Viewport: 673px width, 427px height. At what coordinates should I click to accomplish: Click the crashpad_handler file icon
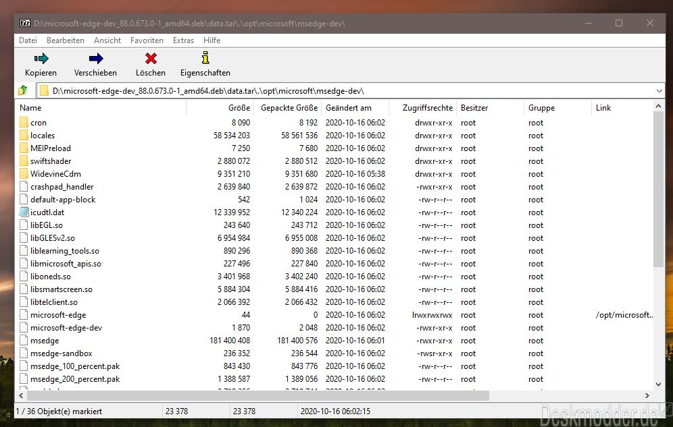(24, 187)
